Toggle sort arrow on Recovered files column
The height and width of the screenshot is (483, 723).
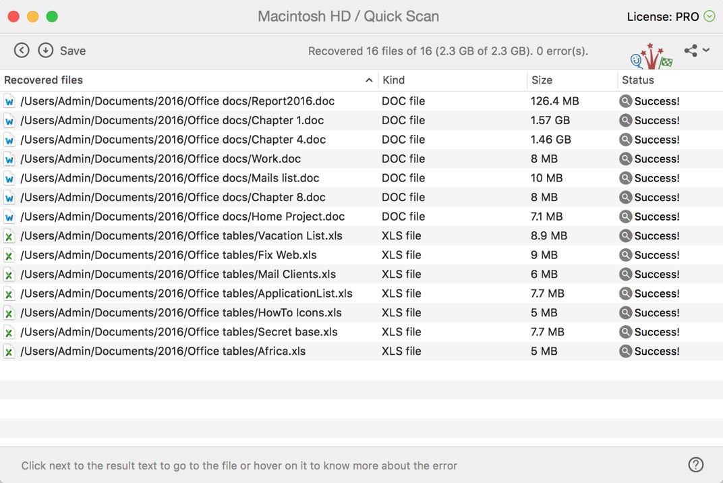369,80
